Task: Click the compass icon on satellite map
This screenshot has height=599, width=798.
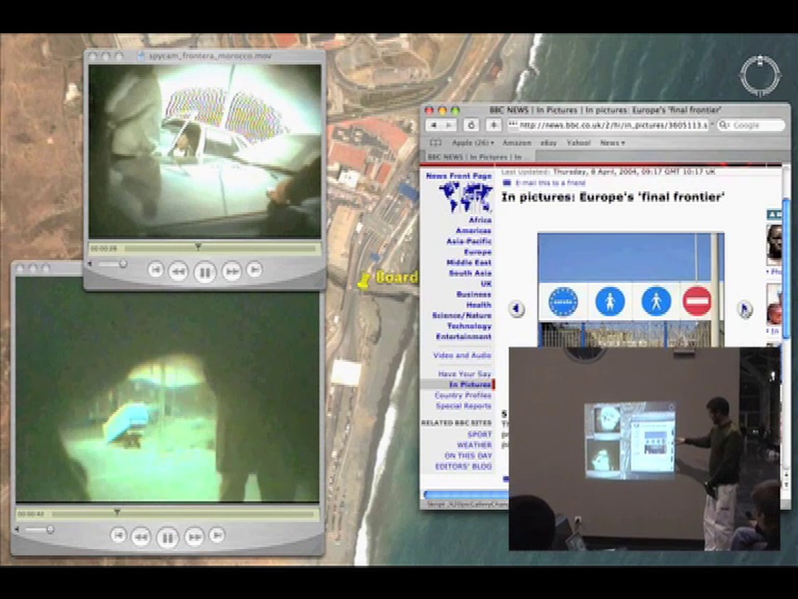Action: pos(760,76)
